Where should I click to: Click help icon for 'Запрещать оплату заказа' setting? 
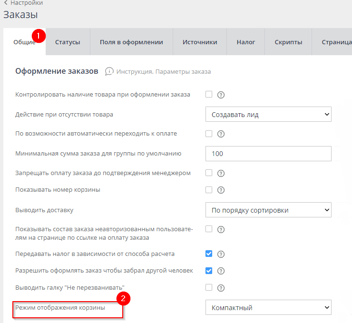coord(221,173)
